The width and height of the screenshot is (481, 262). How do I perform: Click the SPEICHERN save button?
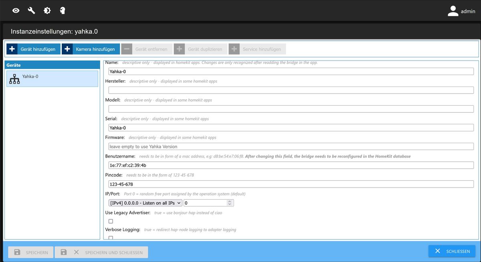coord(30,252)
